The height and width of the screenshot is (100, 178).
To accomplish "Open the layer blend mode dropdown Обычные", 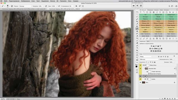I will (x=149, y=59).
